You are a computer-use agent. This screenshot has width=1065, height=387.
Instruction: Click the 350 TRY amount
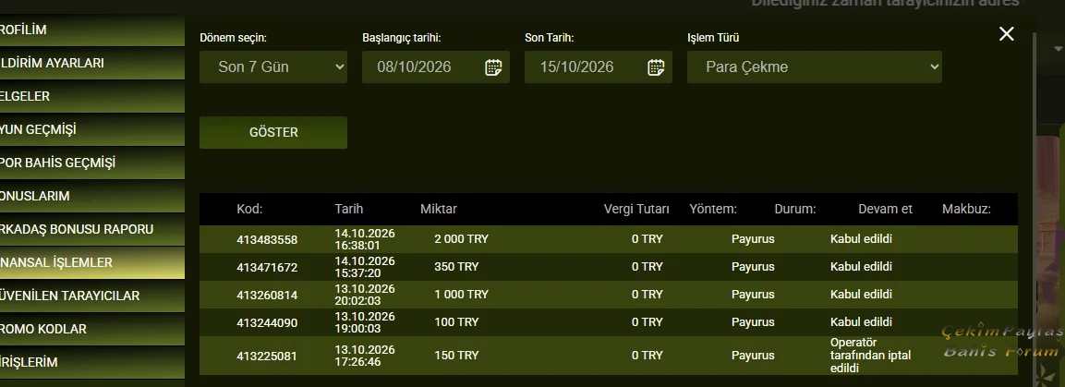pyautogui.click(x=456, y=267)
